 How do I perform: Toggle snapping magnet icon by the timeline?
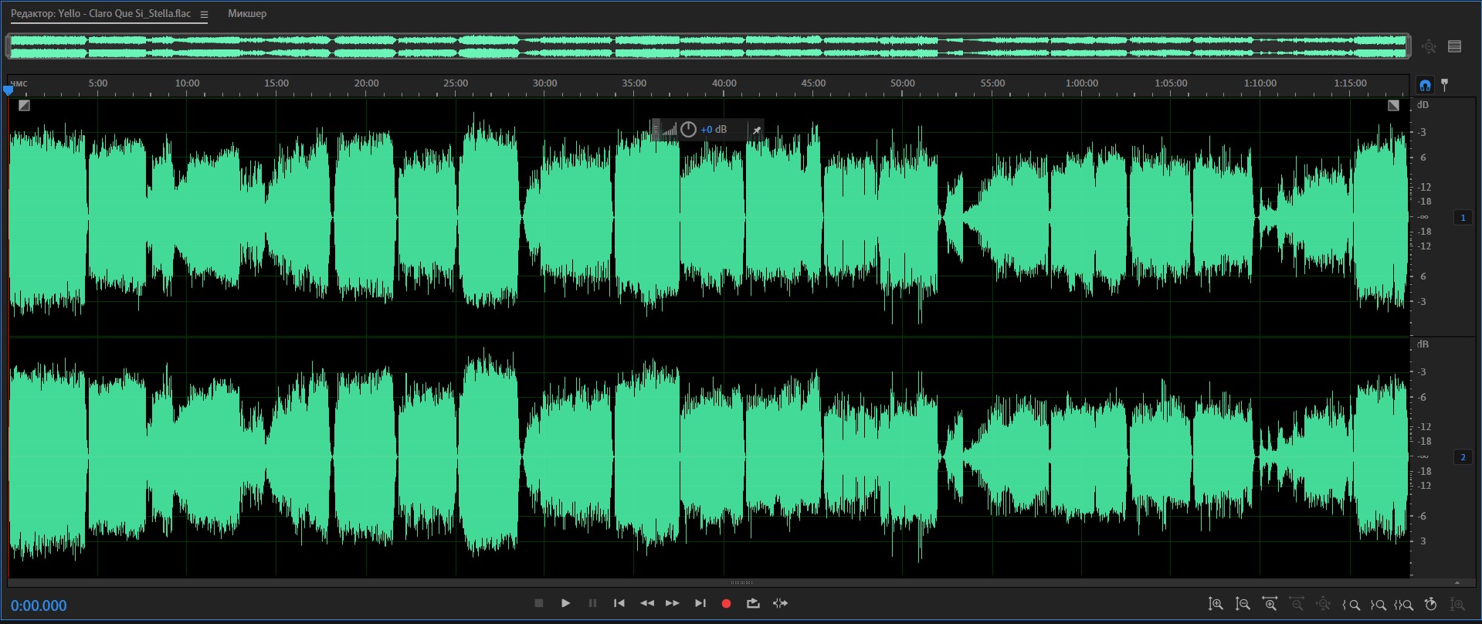tap(1425, 85)
